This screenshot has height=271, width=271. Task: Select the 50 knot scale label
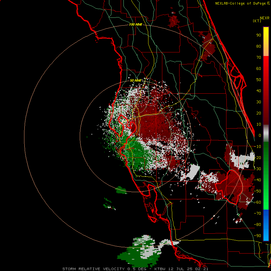pyautogui.click(x=259, y=80)
